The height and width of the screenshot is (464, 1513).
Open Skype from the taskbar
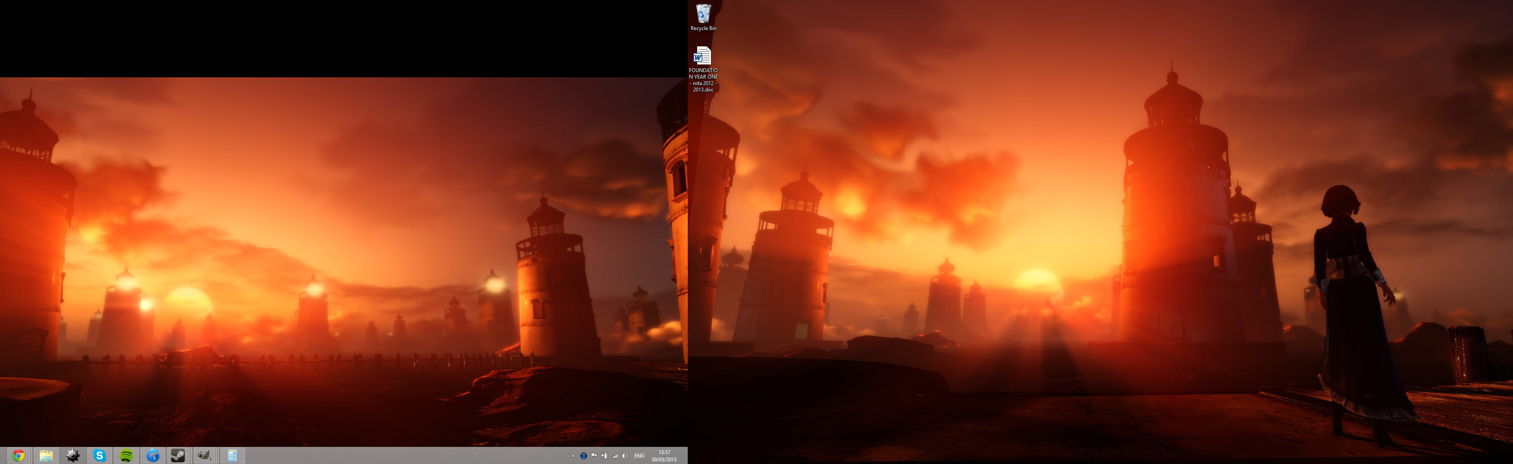click(x=99, y=456)
